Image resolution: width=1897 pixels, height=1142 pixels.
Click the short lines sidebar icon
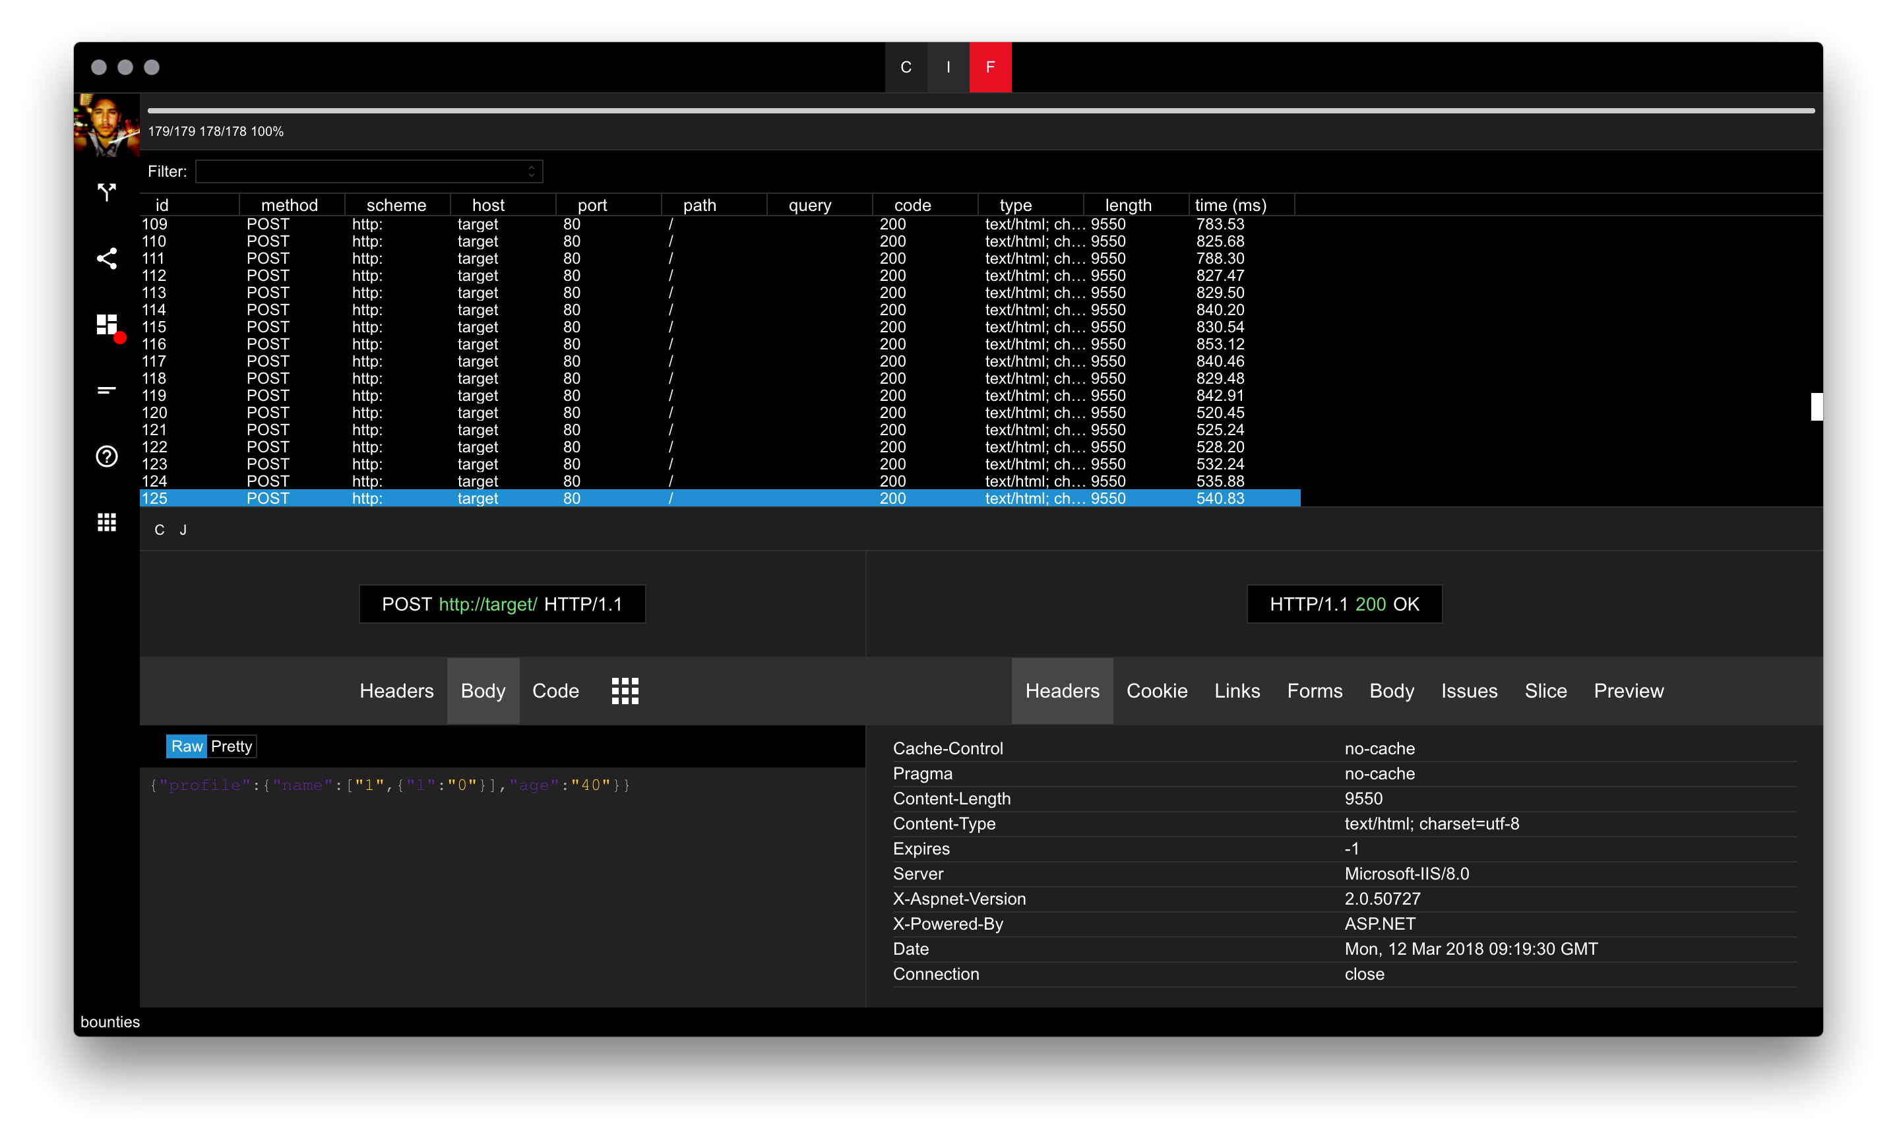pyautogui.click(x=106, y=390)
